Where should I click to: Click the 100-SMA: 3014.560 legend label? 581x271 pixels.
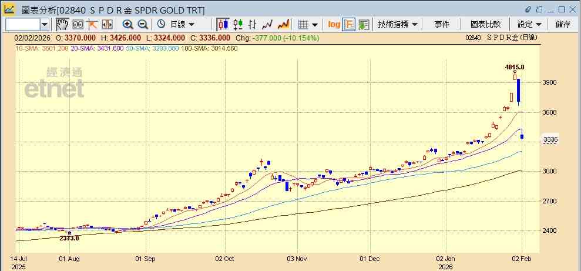(x=209, y=48)
